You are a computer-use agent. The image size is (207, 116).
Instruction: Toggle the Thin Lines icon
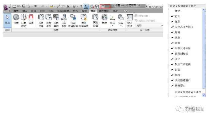click(x=86, y=6)
